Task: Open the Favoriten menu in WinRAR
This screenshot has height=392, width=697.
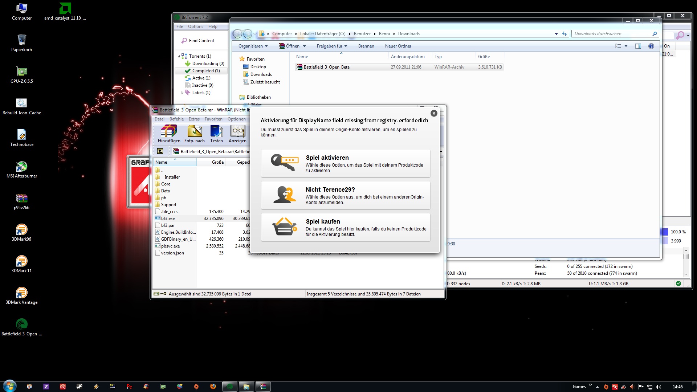Action: (213, 119)
